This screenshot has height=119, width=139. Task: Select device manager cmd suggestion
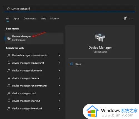[x=34, y=93]
